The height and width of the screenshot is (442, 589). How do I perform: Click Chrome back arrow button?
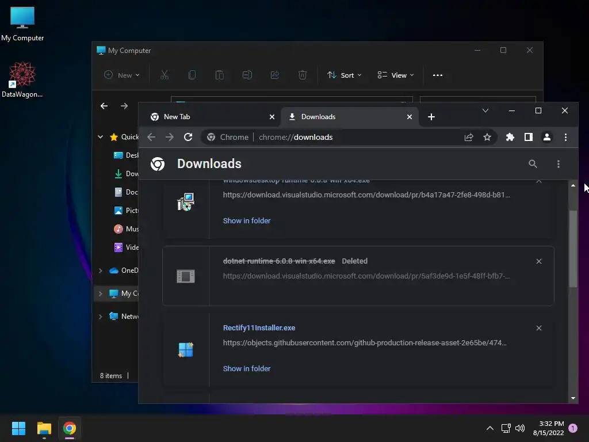[151, 137]
